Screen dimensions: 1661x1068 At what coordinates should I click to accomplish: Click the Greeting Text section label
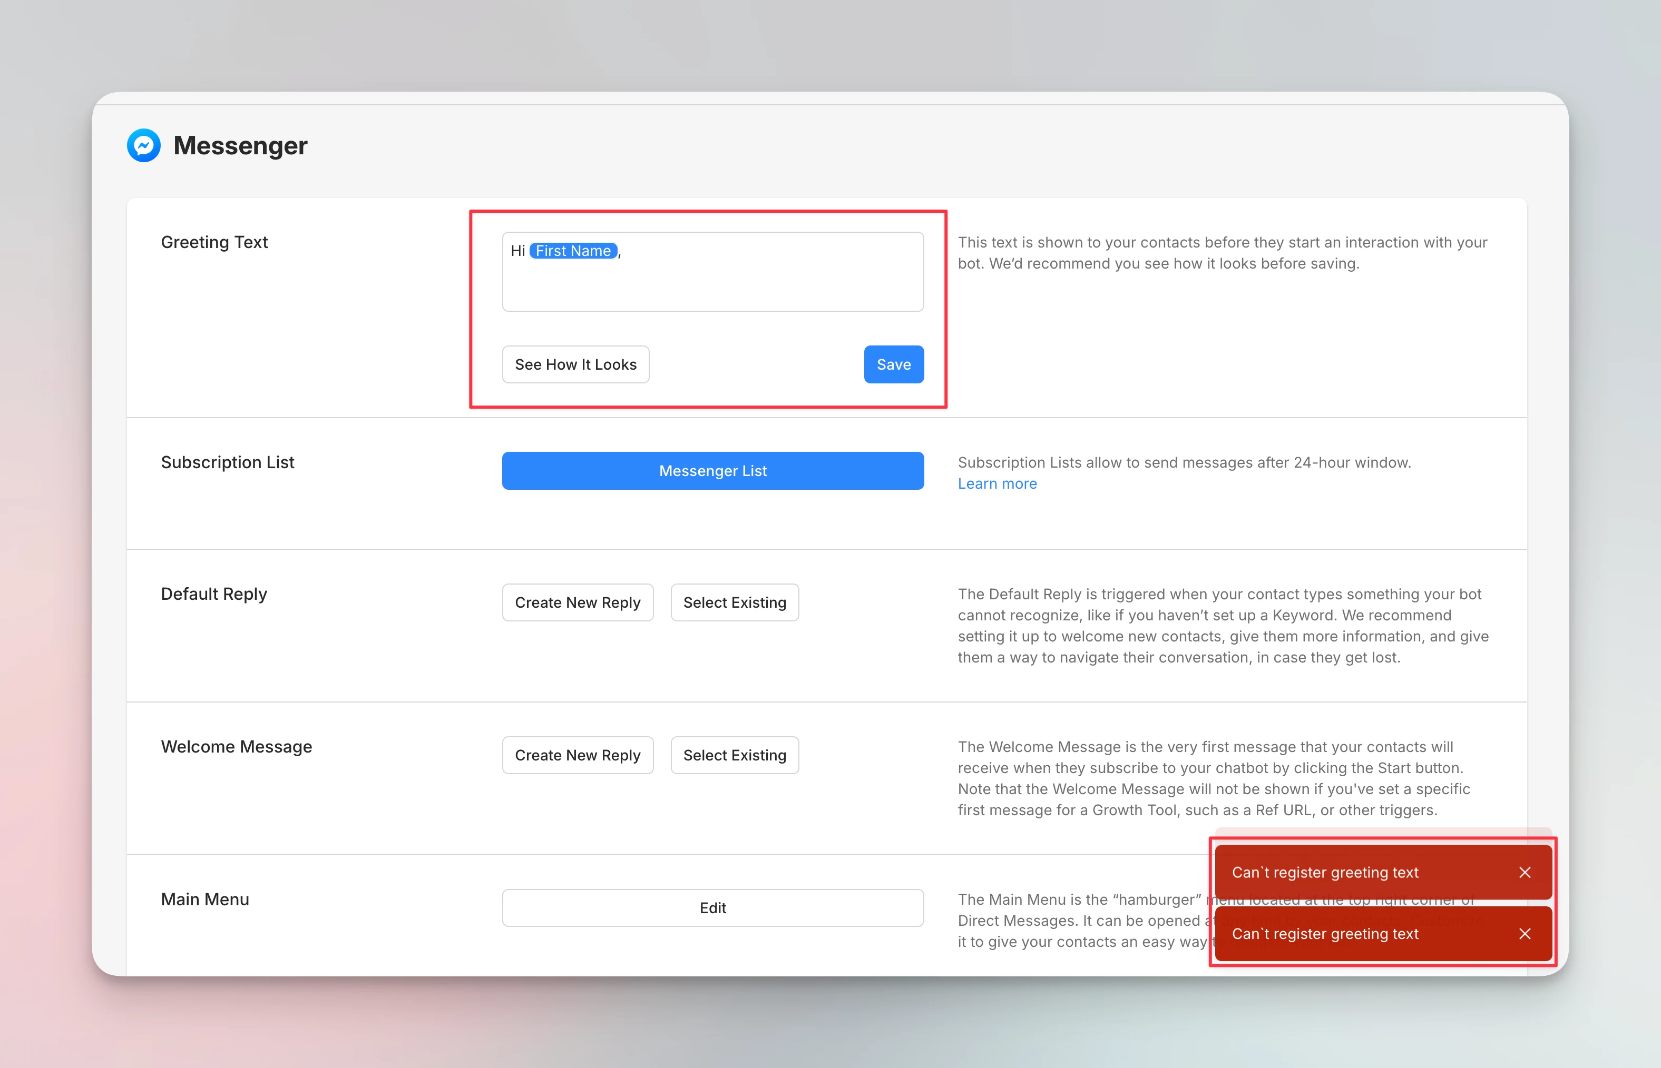point(214,242)
